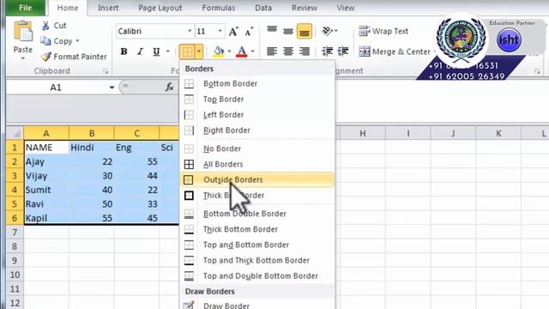Apply Outside Borders option
This screenshot has width=549, height=309.
[257, 179]
